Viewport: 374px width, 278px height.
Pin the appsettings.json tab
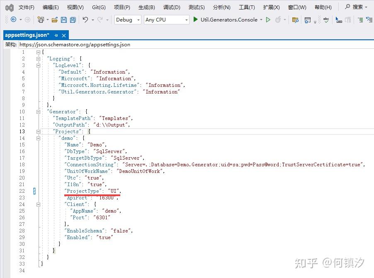56,36
